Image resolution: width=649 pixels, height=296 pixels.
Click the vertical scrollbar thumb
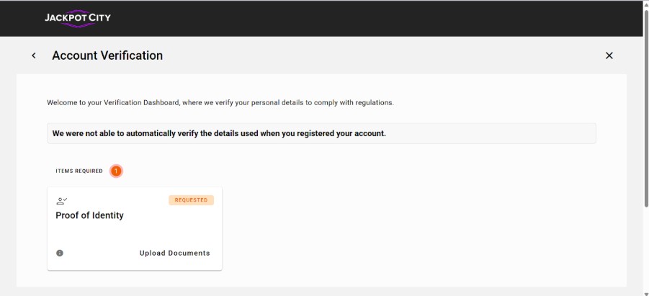point(645,108)
